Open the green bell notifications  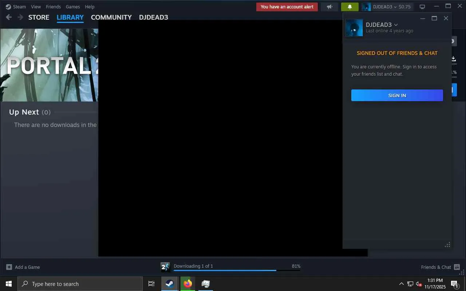tap(350, 7)
